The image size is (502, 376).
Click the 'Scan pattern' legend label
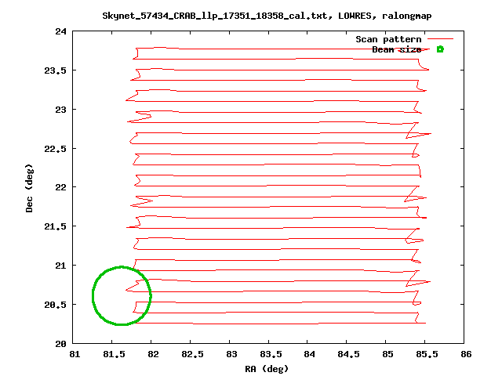click(388, 39)
